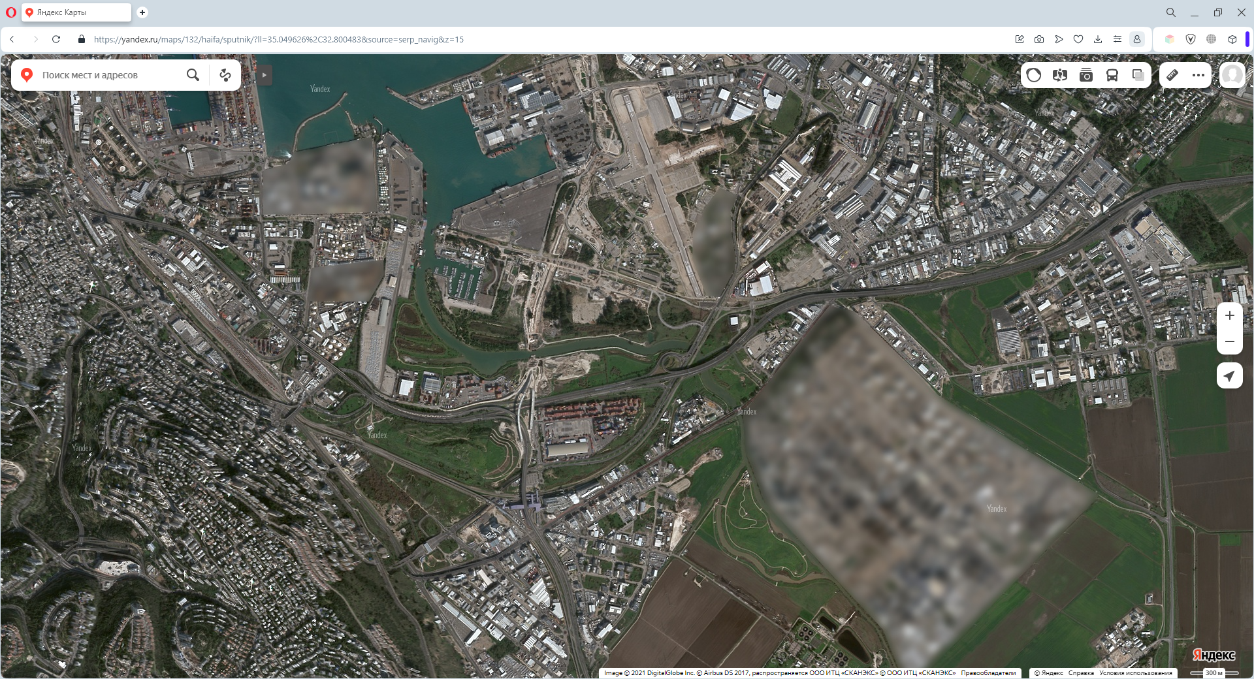
Task: Enable street panoramas layer
Action: pos(1060,75)
